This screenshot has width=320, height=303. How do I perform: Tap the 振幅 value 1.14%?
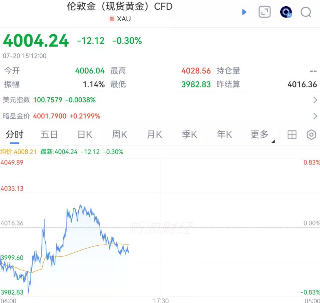pos(94,84)
